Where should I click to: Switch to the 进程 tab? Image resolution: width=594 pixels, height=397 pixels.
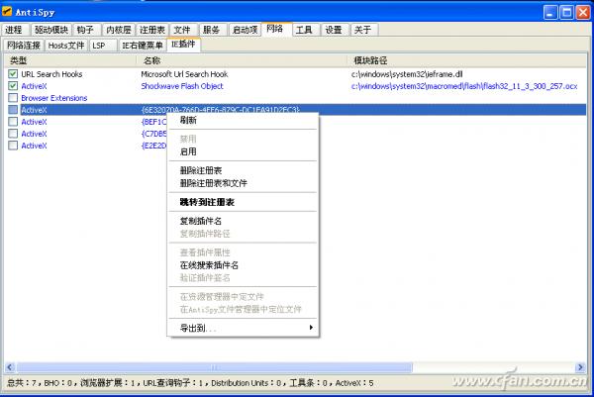14,31
